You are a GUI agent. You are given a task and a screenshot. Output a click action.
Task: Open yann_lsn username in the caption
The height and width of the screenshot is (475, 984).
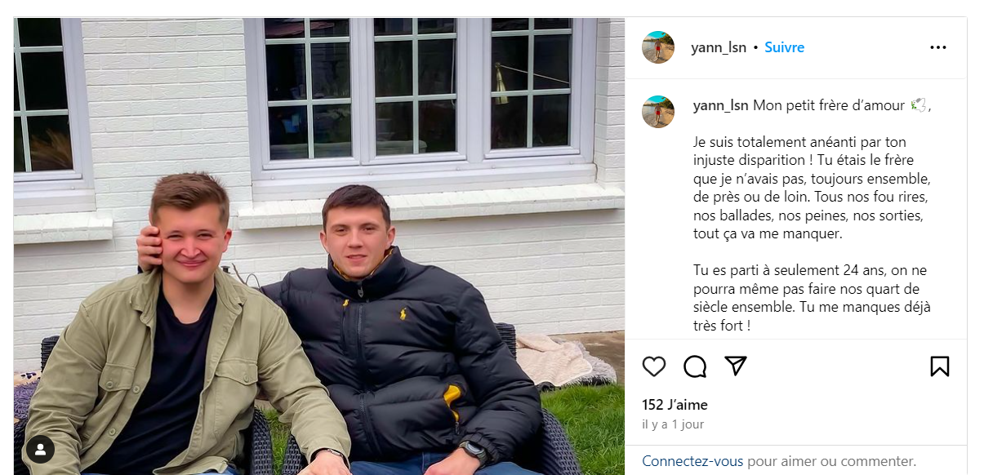coord(721,105)
